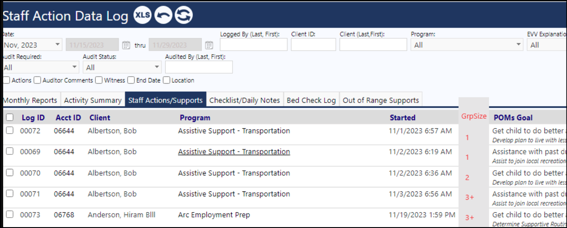Tick the Actions checkbox
This screenshot has width=567, height=228.
pyautogui.click(x=6, y=80)
